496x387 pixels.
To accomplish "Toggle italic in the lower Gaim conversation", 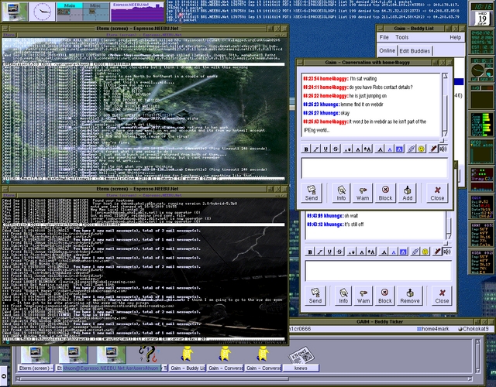I will coord(320,252).
